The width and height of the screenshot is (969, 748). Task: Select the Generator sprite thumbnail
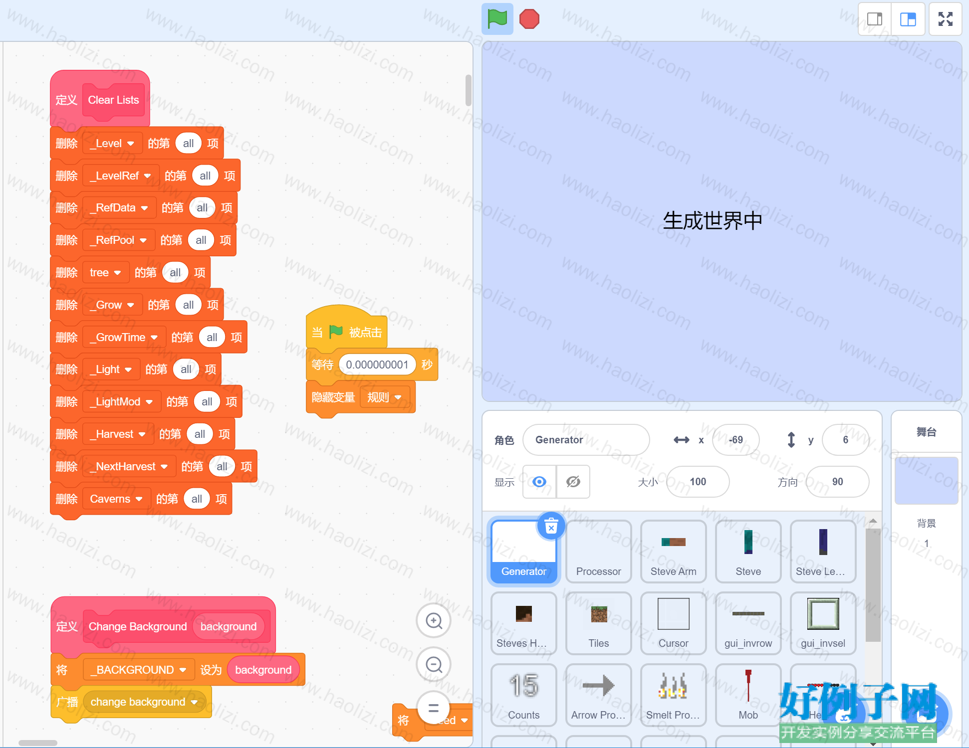pos(524,552)
